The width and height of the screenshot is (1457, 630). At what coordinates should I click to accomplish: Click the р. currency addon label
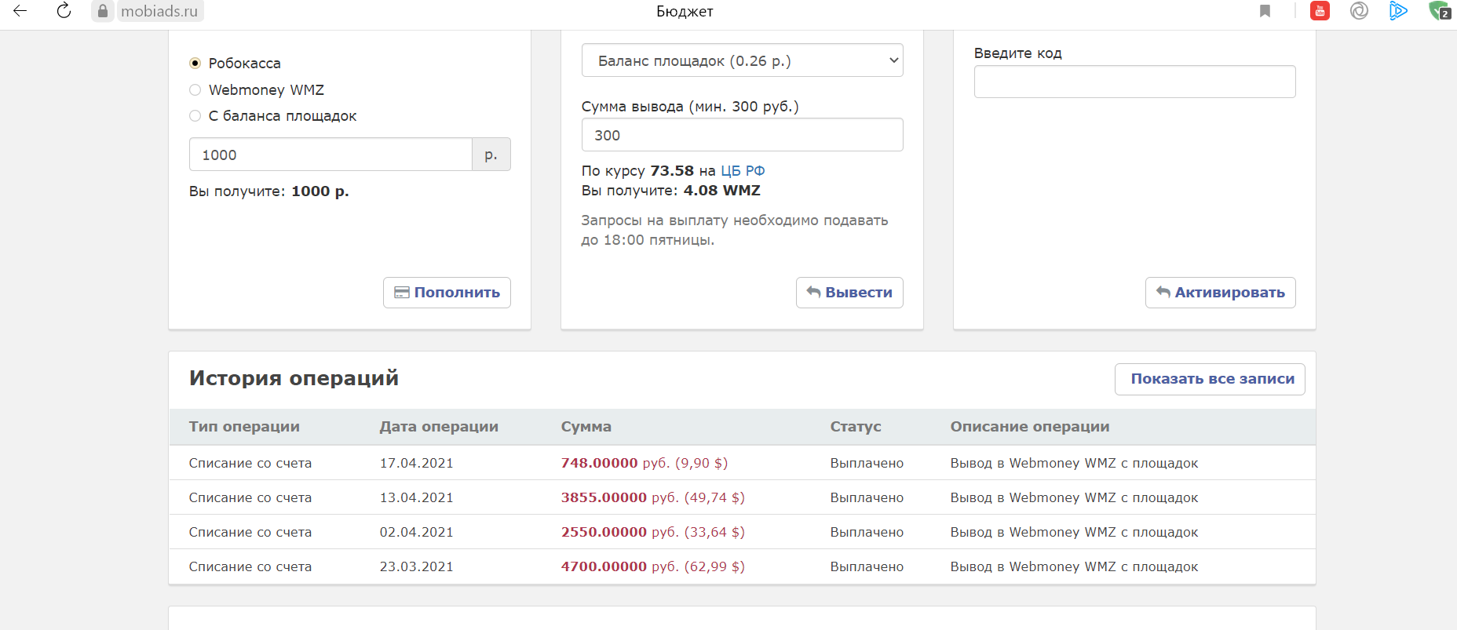(491, 155)
